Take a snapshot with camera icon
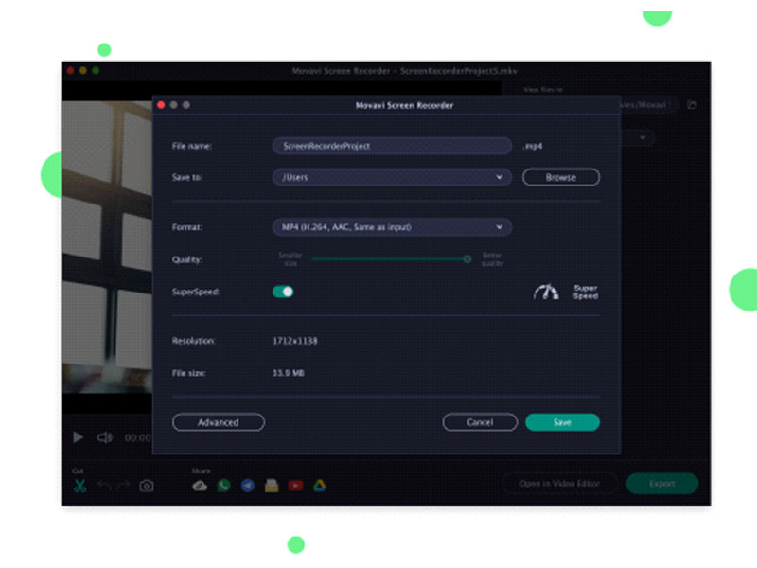757x568 pixels. [147, 486]
